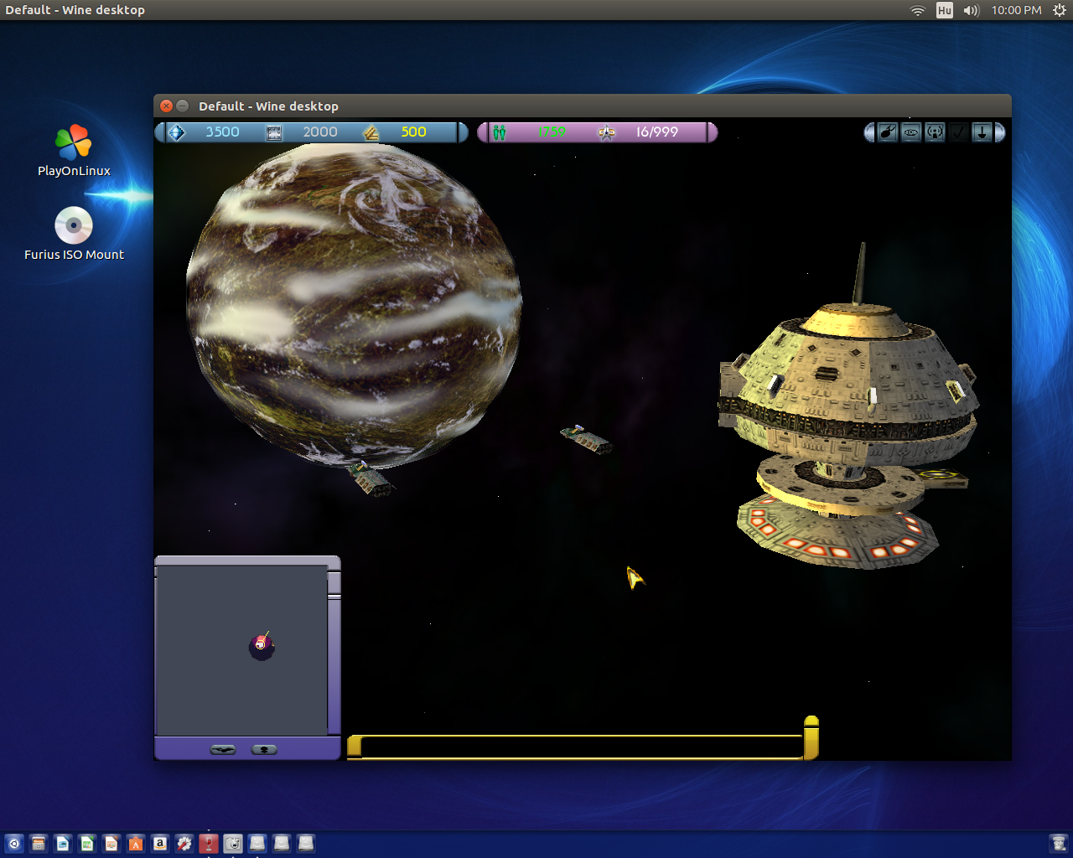Open the third mounted drive icon in dock

[306, 843]
